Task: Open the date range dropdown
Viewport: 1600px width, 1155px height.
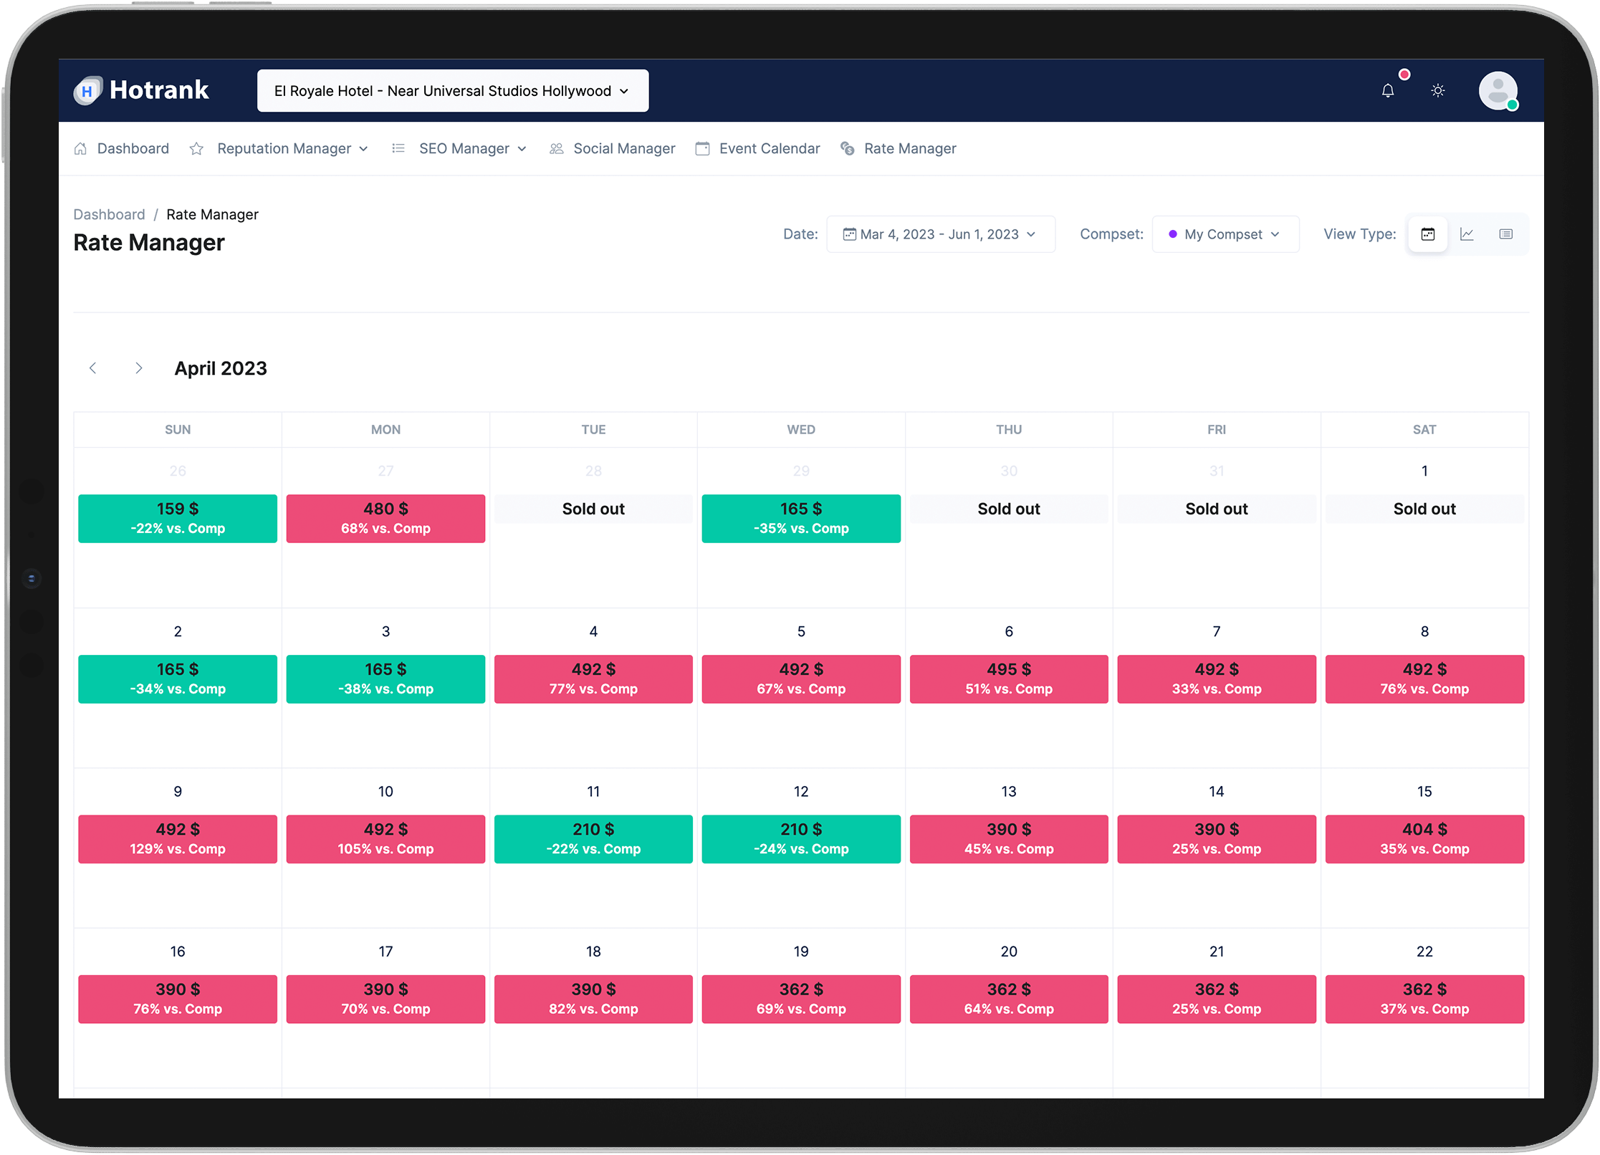Action: coord(940,234)
